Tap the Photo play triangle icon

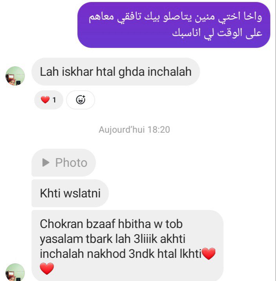(x=46, y=162)
